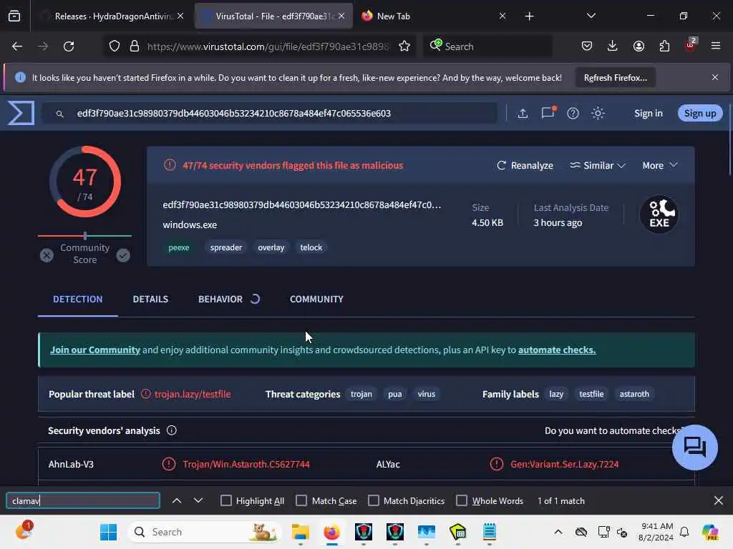The height and width of the screenshot is (549, 733).
Task: Click the community score downvote X icon
Action: (x=47, y=255)
